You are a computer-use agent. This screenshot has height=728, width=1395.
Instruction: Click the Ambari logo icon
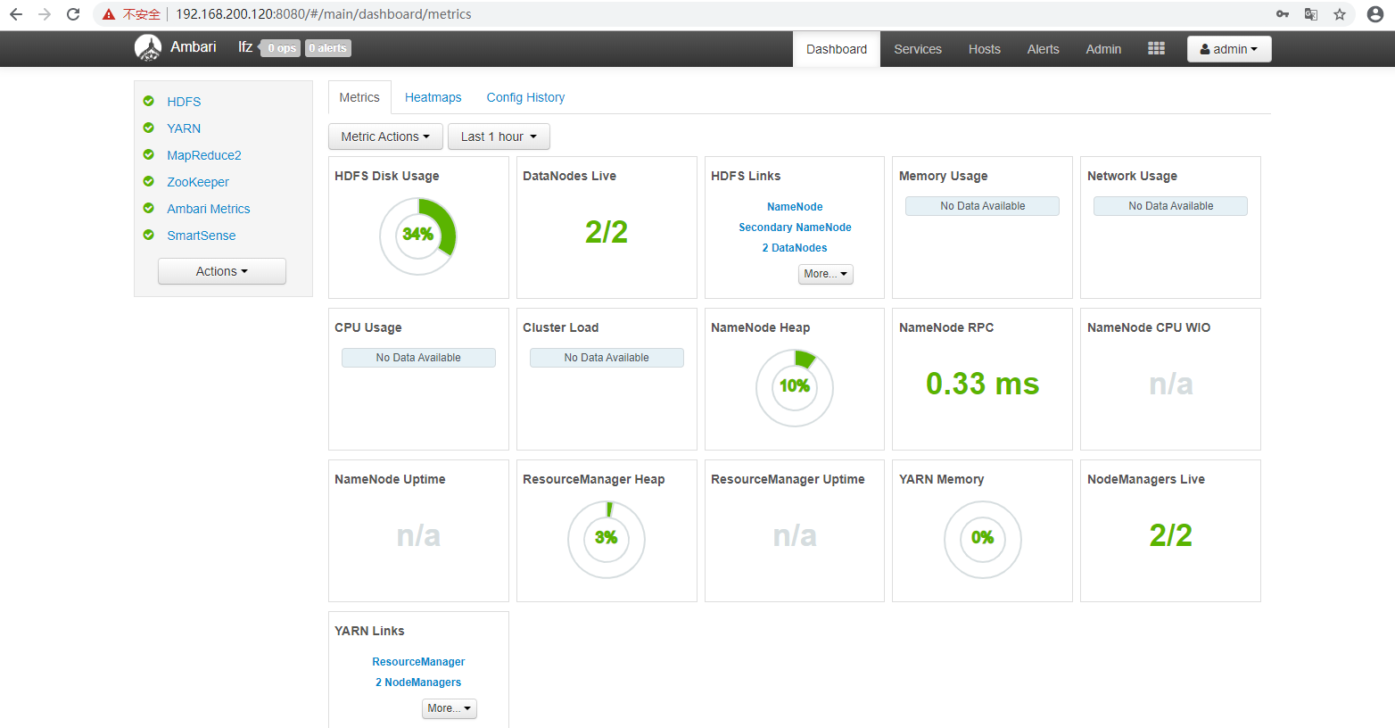coord(148,48)
